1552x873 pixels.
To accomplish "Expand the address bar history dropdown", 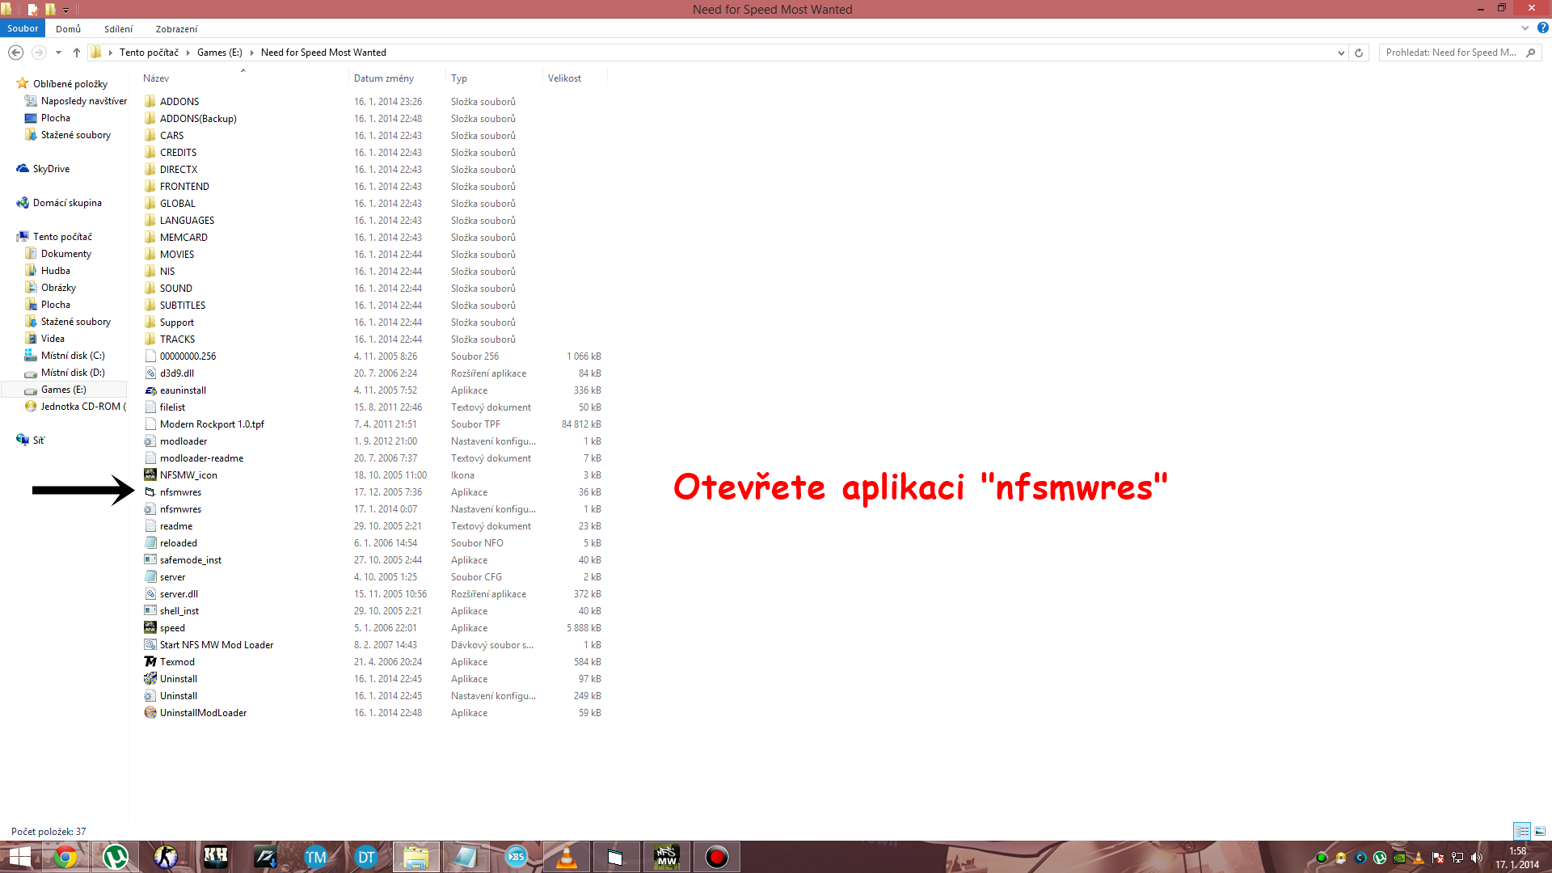I will pyautogui.click(x=1341, y=53).
